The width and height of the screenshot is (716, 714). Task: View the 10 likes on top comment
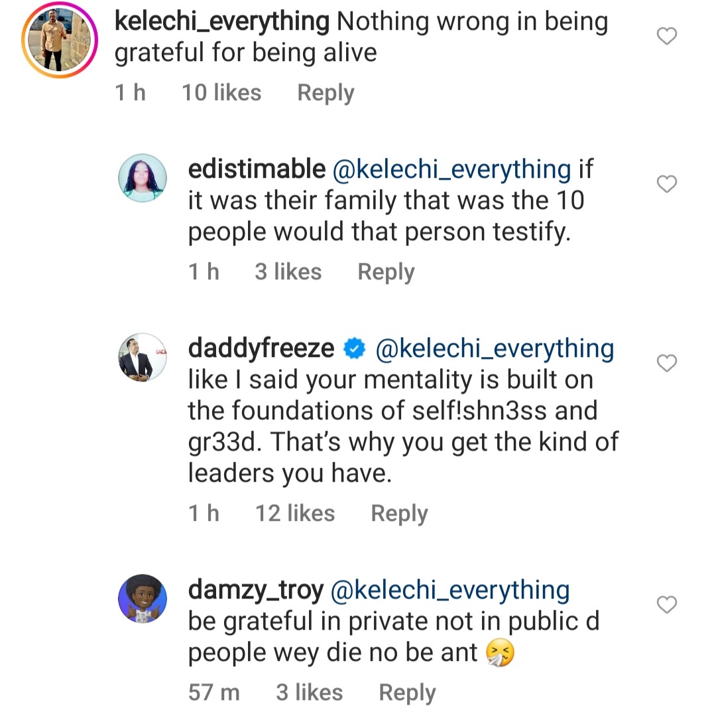221,93
